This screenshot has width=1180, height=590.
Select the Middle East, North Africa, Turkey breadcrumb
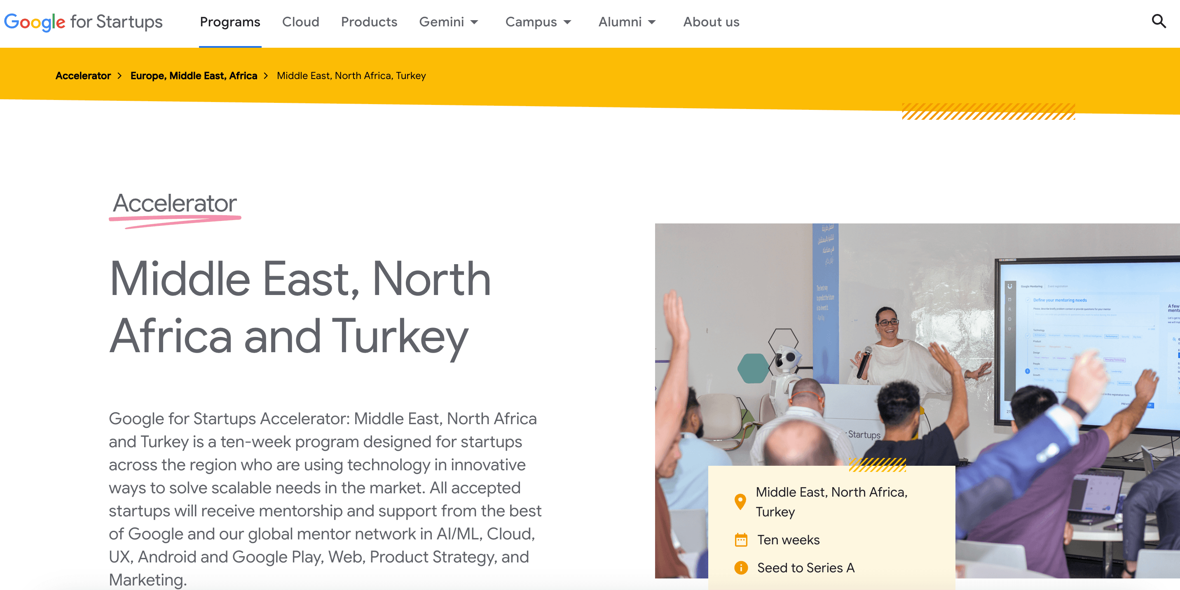[x=351, y=75]
